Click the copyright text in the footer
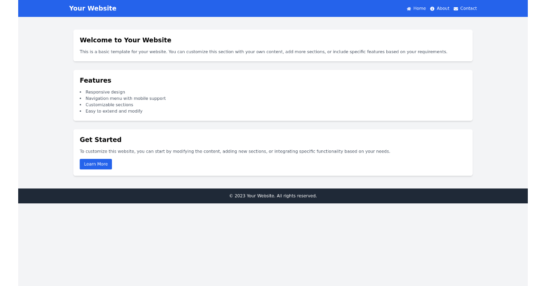546x286 pixels. pyautogui.click(x=273, y=196)
